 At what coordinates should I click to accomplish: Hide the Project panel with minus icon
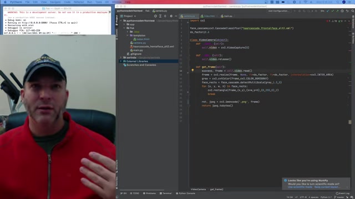(176, 16)
